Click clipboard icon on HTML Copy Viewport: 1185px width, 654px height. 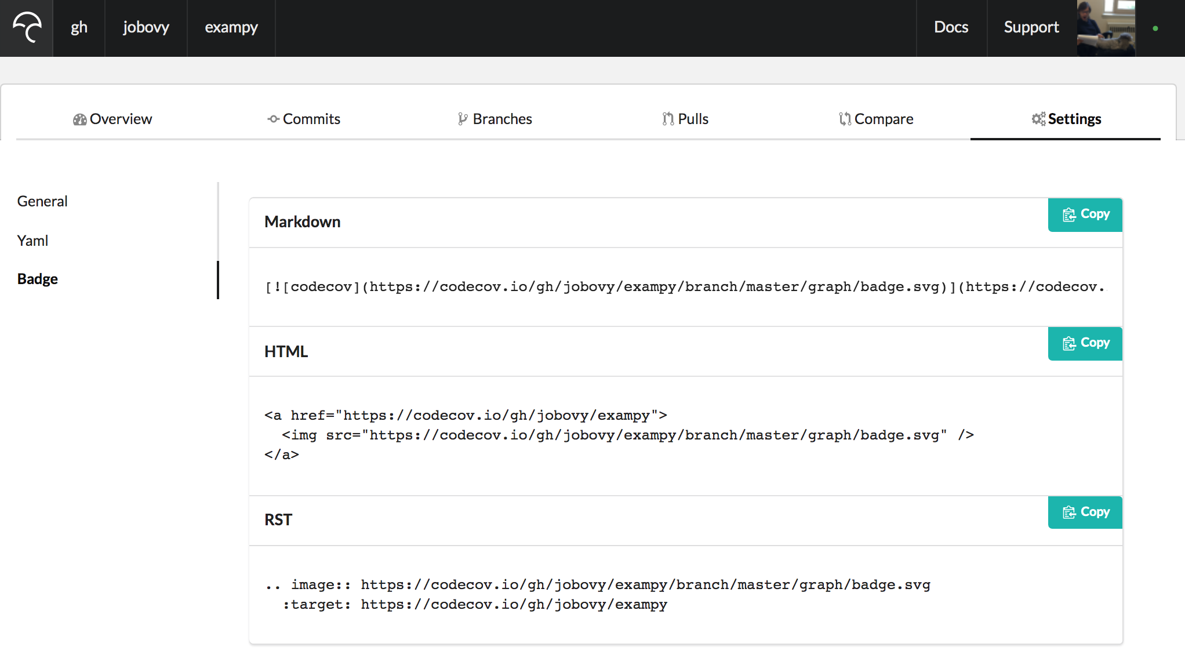[1069, 343]
